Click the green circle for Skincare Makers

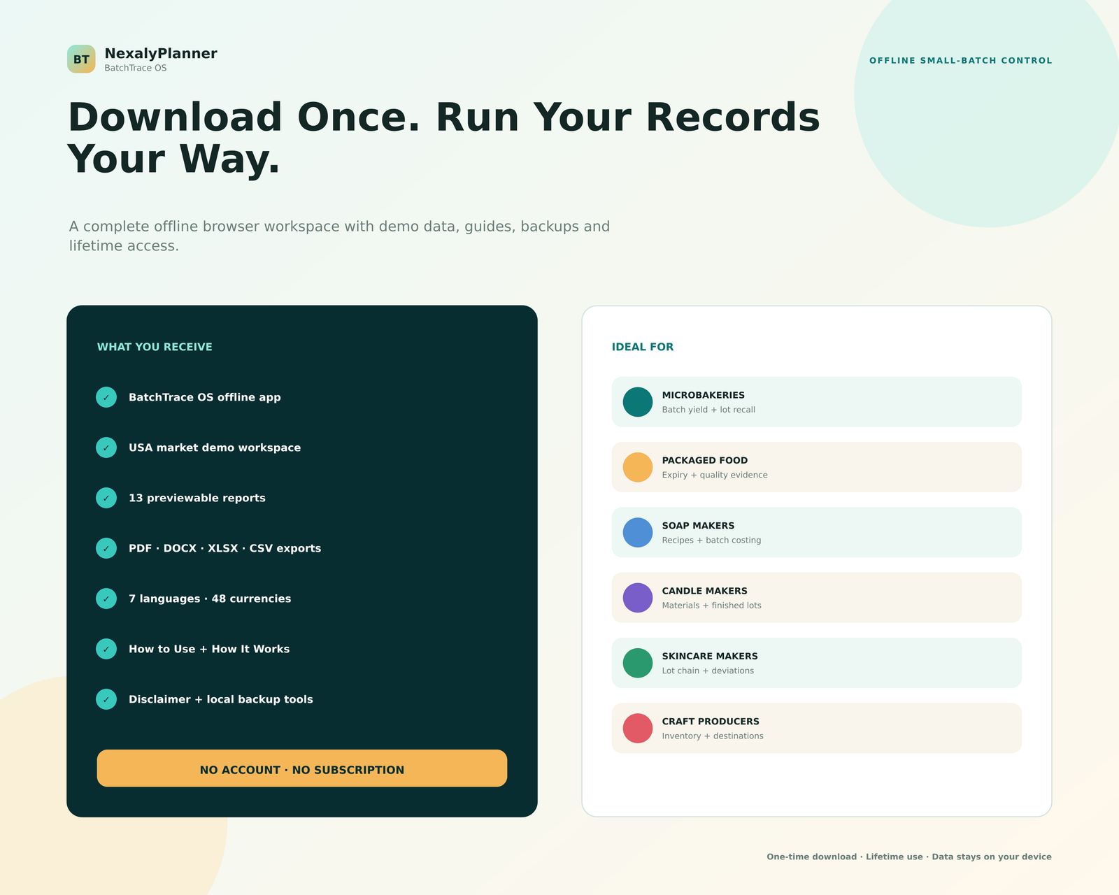tap(638, 663)
